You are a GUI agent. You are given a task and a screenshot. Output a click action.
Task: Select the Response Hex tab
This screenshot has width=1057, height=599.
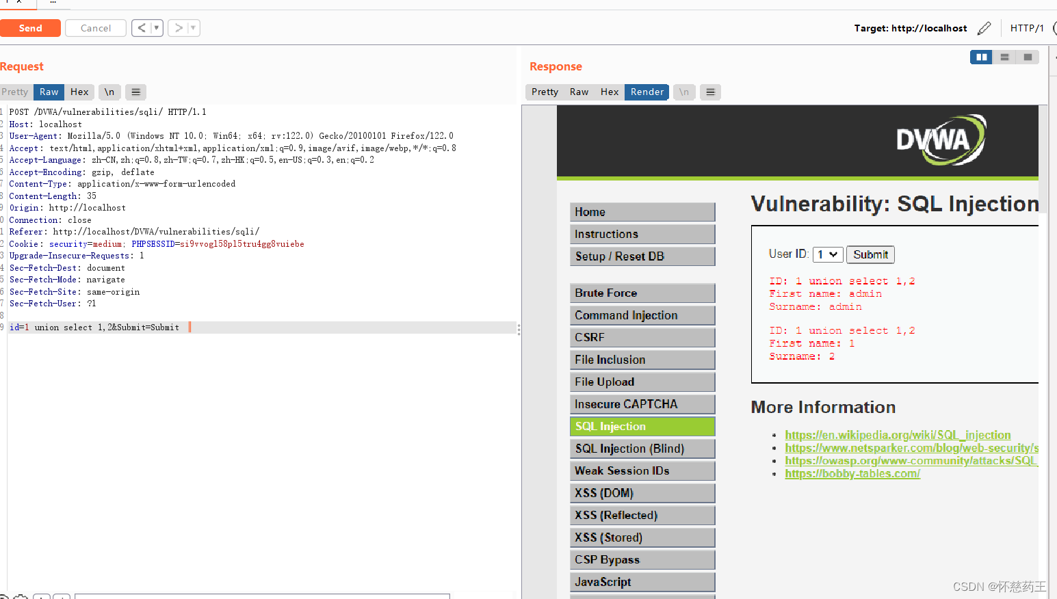coord(610,92)
